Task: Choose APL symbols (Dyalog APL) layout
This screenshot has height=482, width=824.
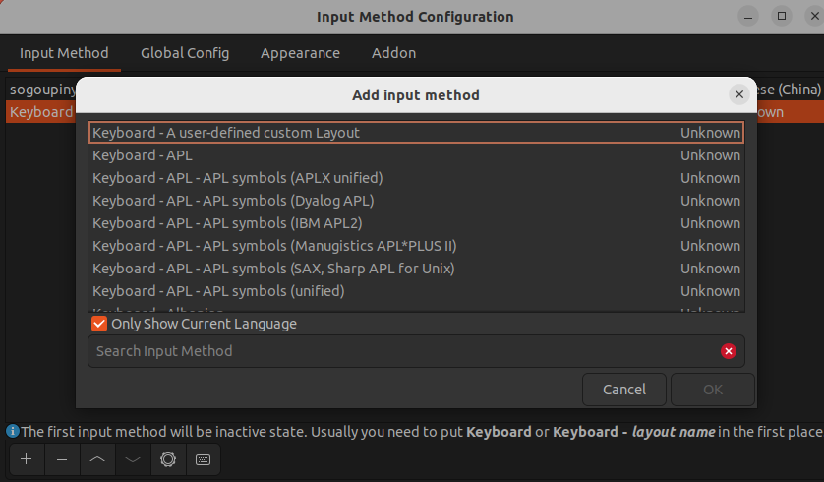Action: click(x=233, y=201)
